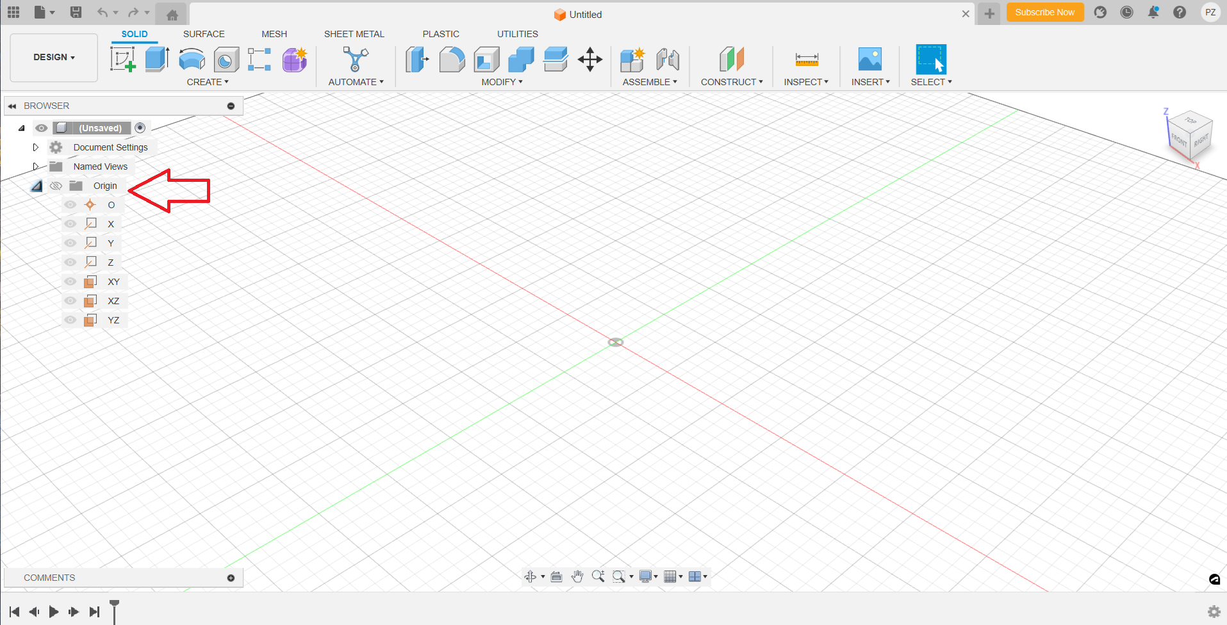The height and width of the screenshot is (625, 1227).
Task: Choose the Revolve tool in toolbar
Action: click(192, 60)
